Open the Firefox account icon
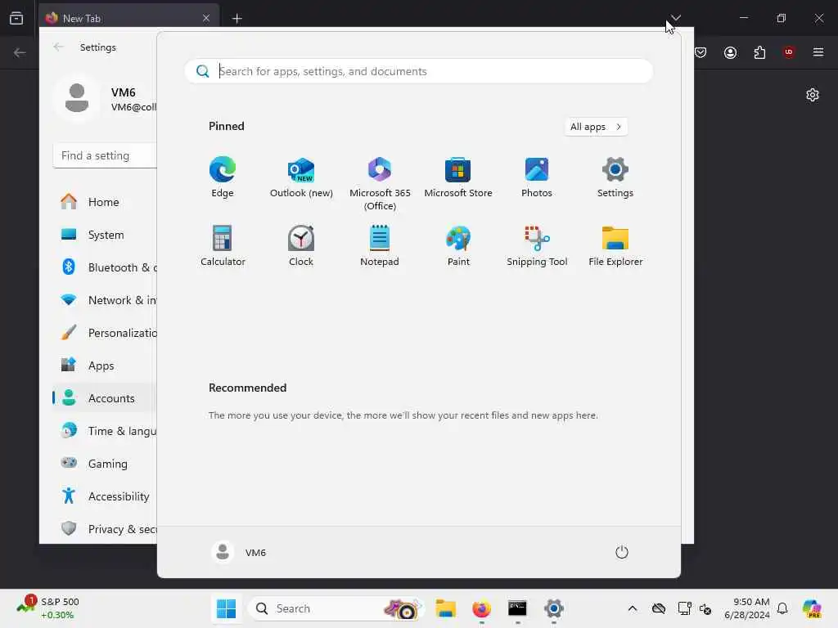The width and height of the screenshot is (838, 628). point(730,52)
